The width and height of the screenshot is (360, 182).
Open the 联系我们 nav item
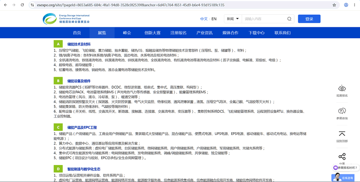pos(283,33)
